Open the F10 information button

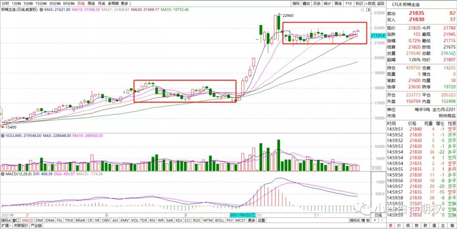348,3
